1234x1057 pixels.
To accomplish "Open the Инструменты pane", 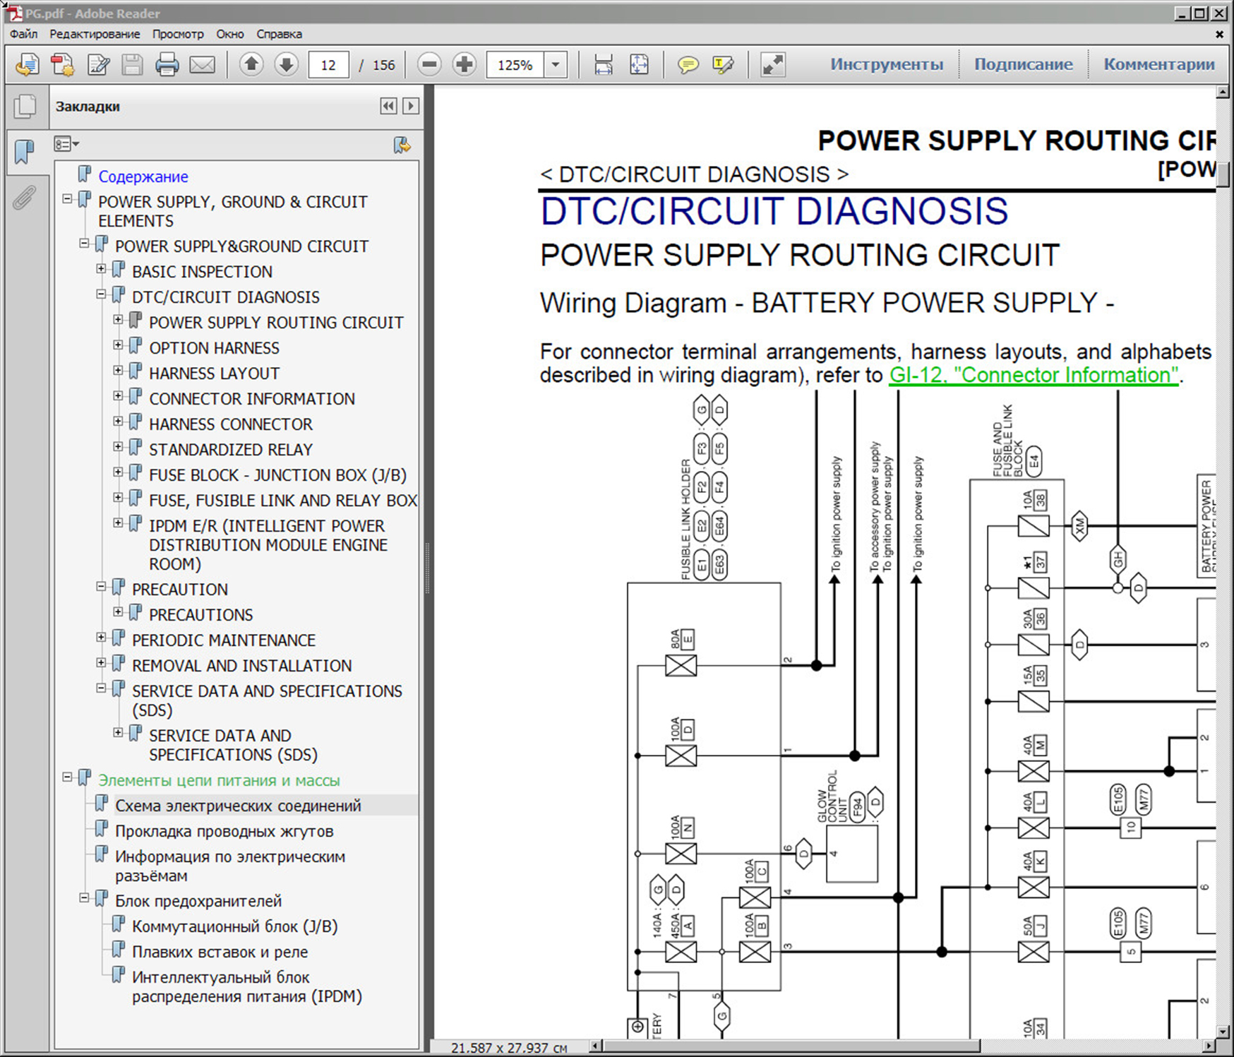I will (886, 64).
